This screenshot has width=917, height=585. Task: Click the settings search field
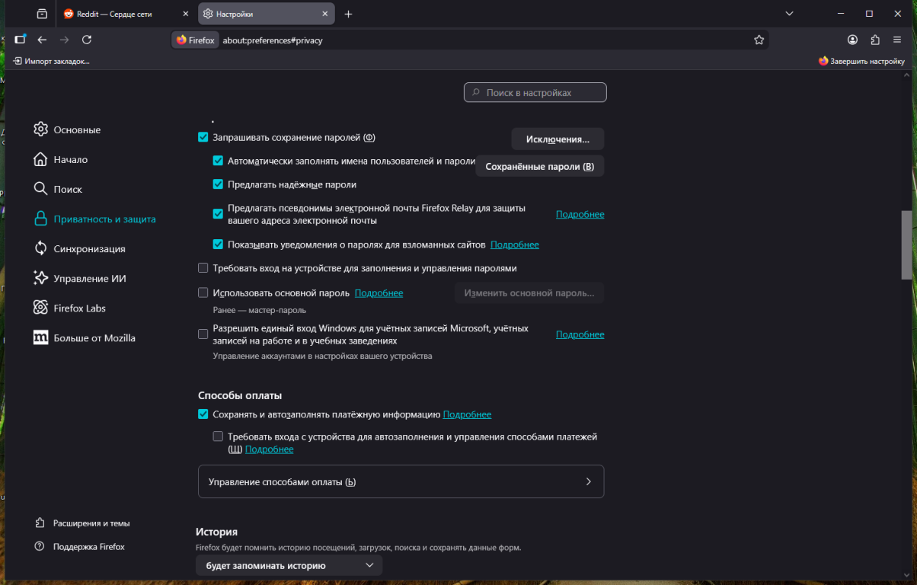point(535,92)
